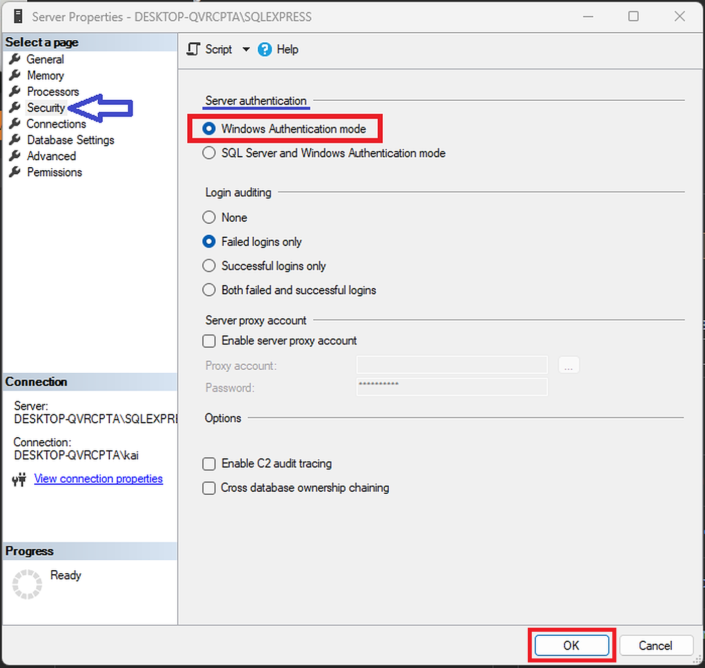705x668 pixels.
Task: Click the DESKTOP-QVRCPTA\kai connection text
Action: click(76, 455)
